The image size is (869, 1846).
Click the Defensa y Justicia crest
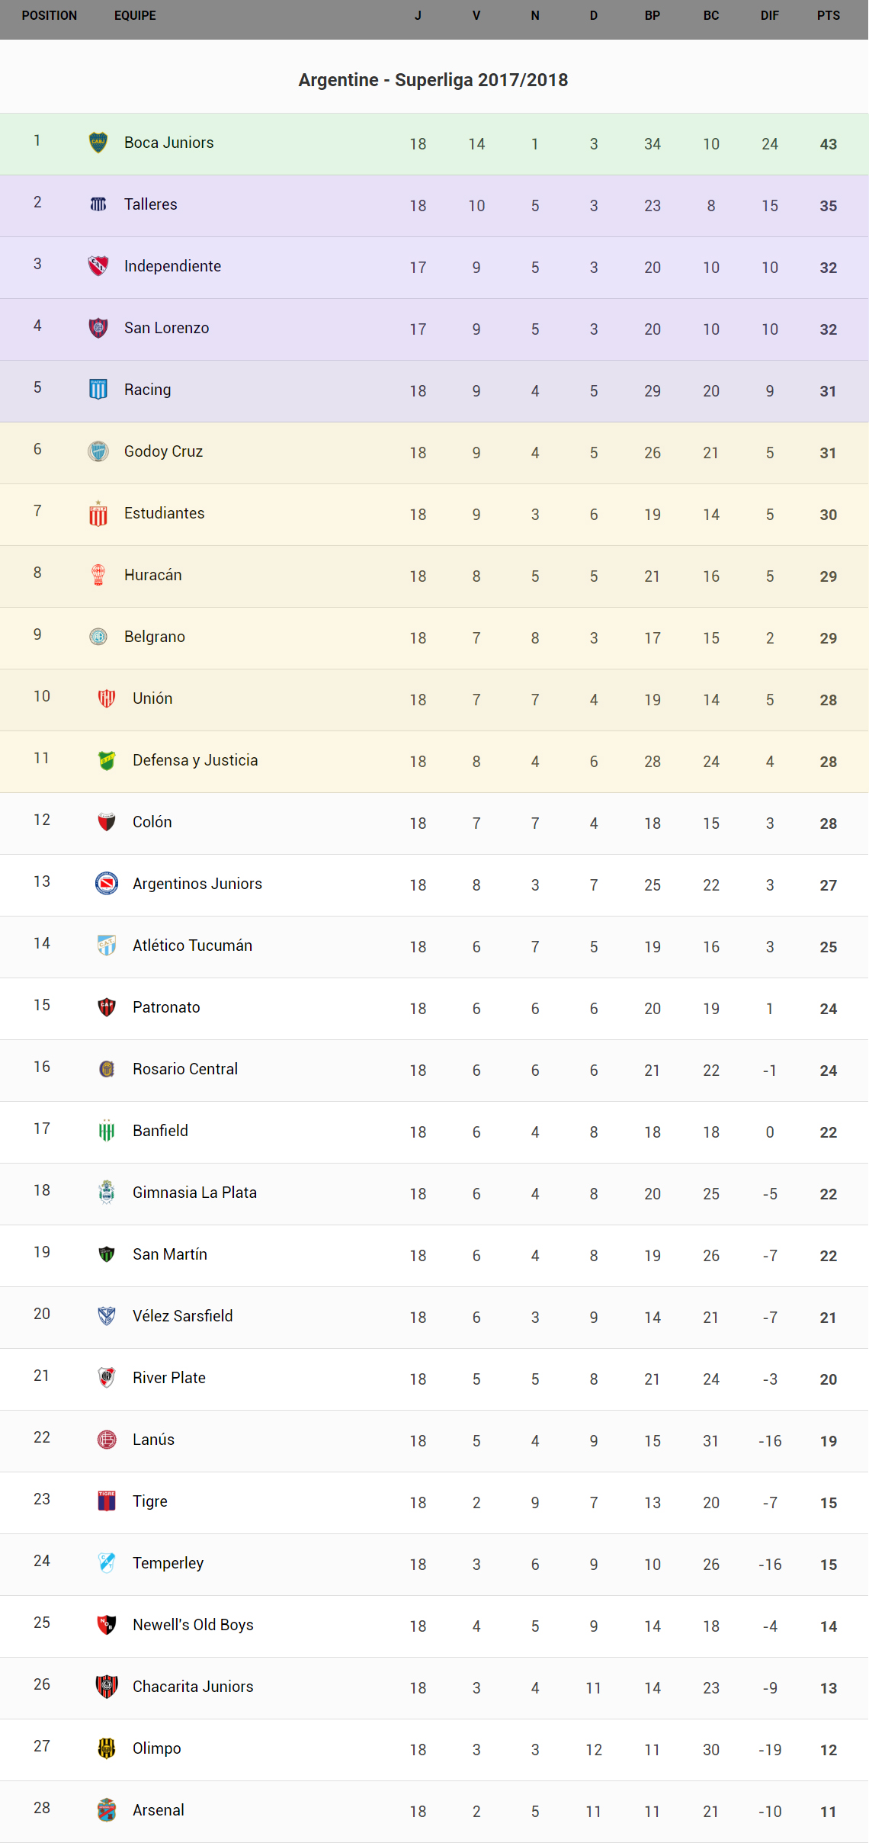tap(107, 760)
